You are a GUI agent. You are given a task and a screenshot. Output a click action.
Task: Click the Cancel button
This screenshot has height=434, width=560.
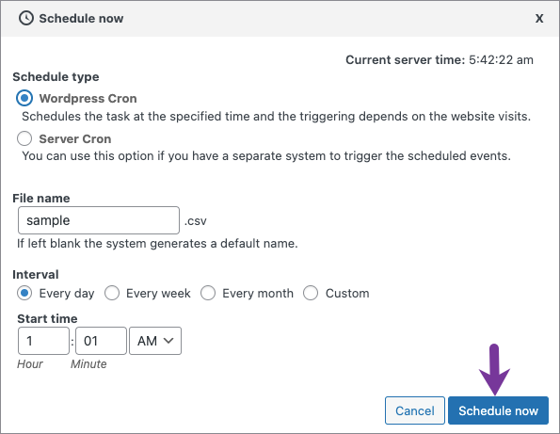(x=415, y=410)
